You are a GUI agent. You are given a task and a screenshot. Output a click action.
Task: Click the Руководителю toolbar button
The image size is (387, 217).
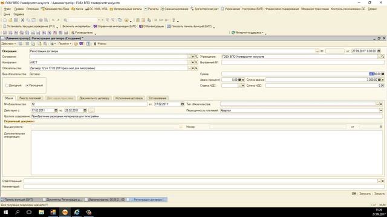point(82,33)
